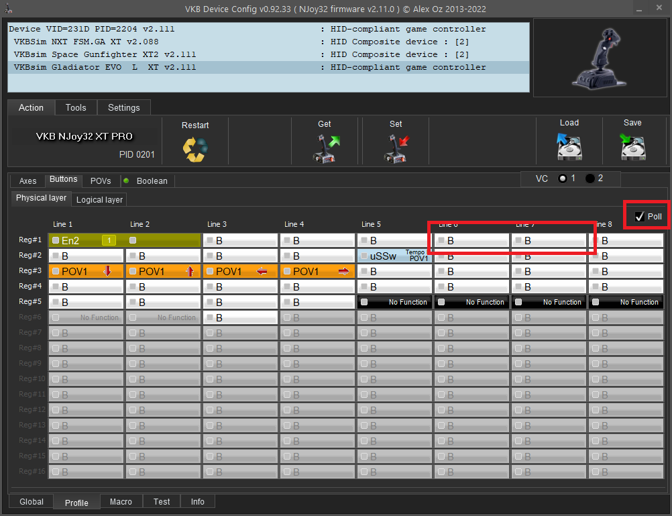Switch to the Logical layer tab
The height and width of the screenshot is (516, 672).
coord(99,200)
